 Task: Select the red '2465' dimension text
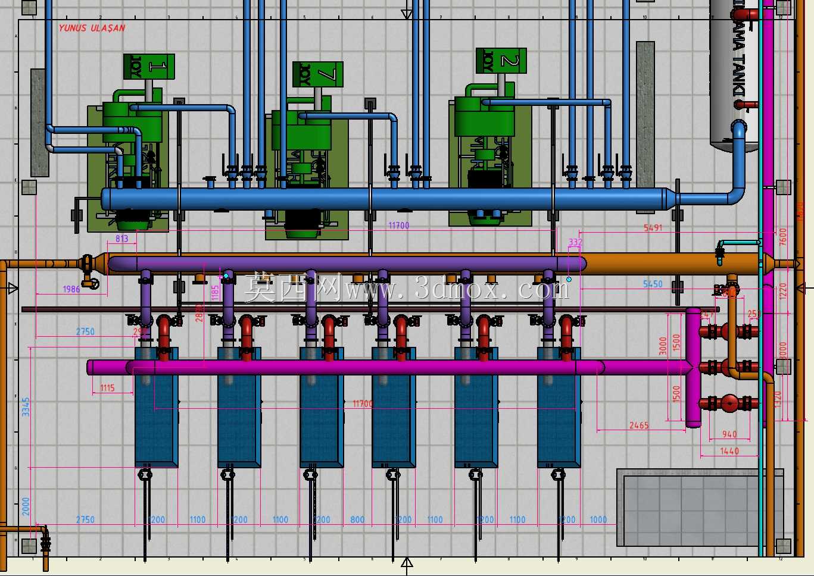[639, 425]
